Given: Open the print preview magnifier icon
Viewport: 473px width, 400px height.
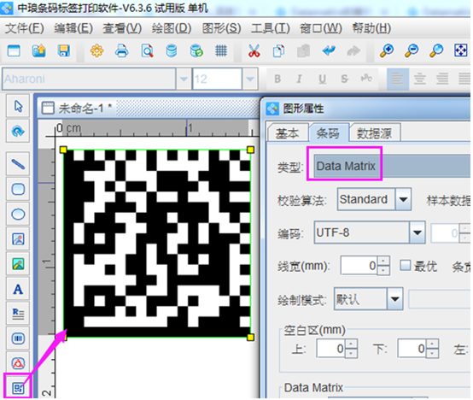Looking at the screenshot, I should pos(147,50).
